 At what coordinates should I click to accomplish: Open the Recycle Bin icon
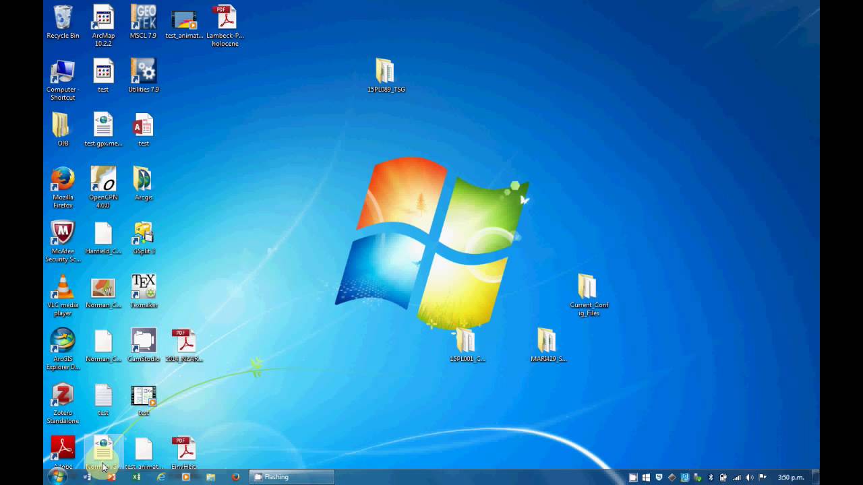(63, 22)
